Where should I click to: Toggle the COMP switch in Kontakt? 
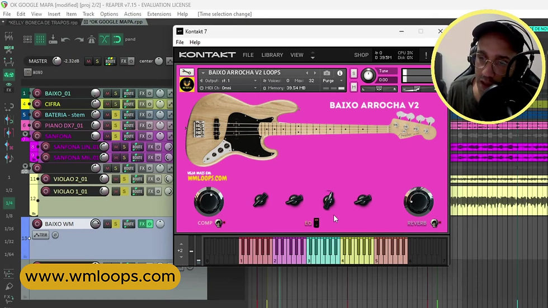click(219, 223)
